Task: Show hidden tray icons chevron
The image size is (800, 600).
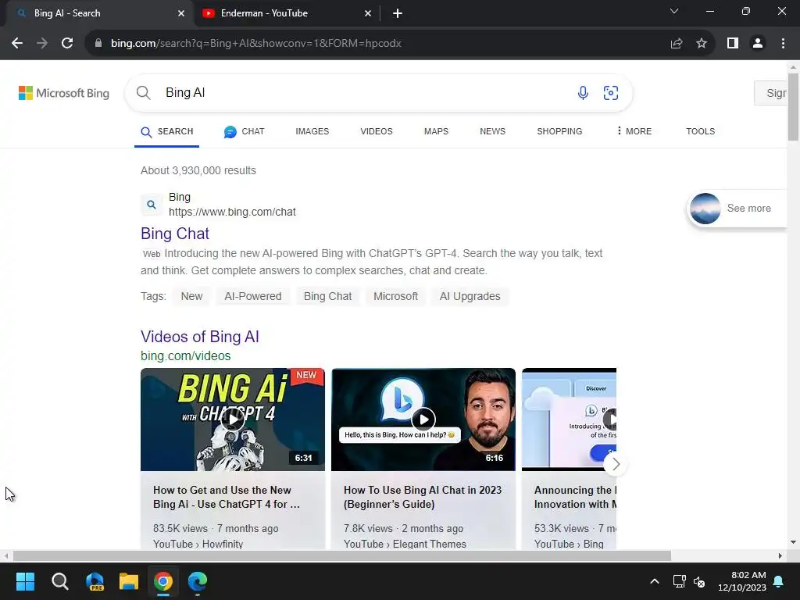Action: (x=655, y=581)
